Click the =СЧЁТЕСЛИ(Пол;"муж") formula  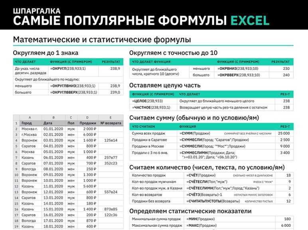[x=207, y=182]
